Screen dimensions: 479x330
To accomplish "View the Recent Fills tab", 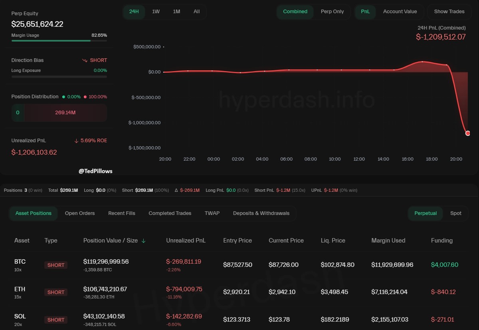I will click(x=122, y=213).
